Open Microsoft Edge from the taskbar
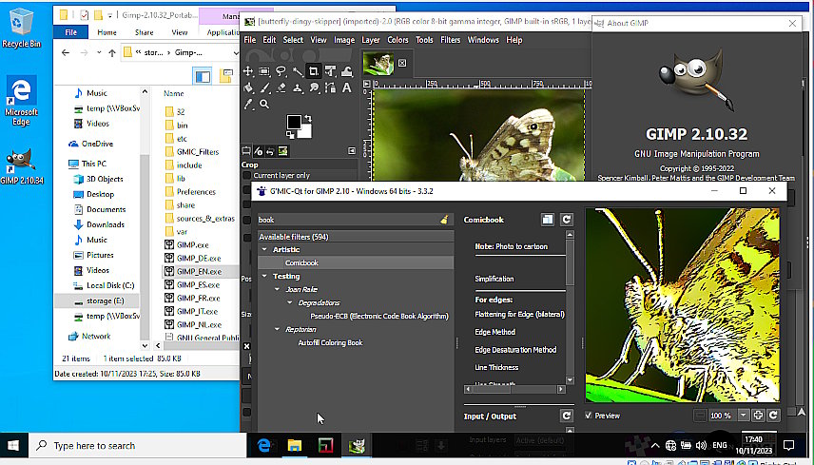 click(x=265, y=445)
